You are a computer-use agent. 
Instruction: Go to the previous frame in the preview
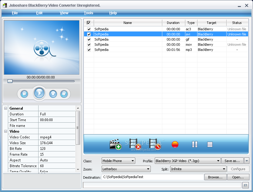(x=24, y=94)
